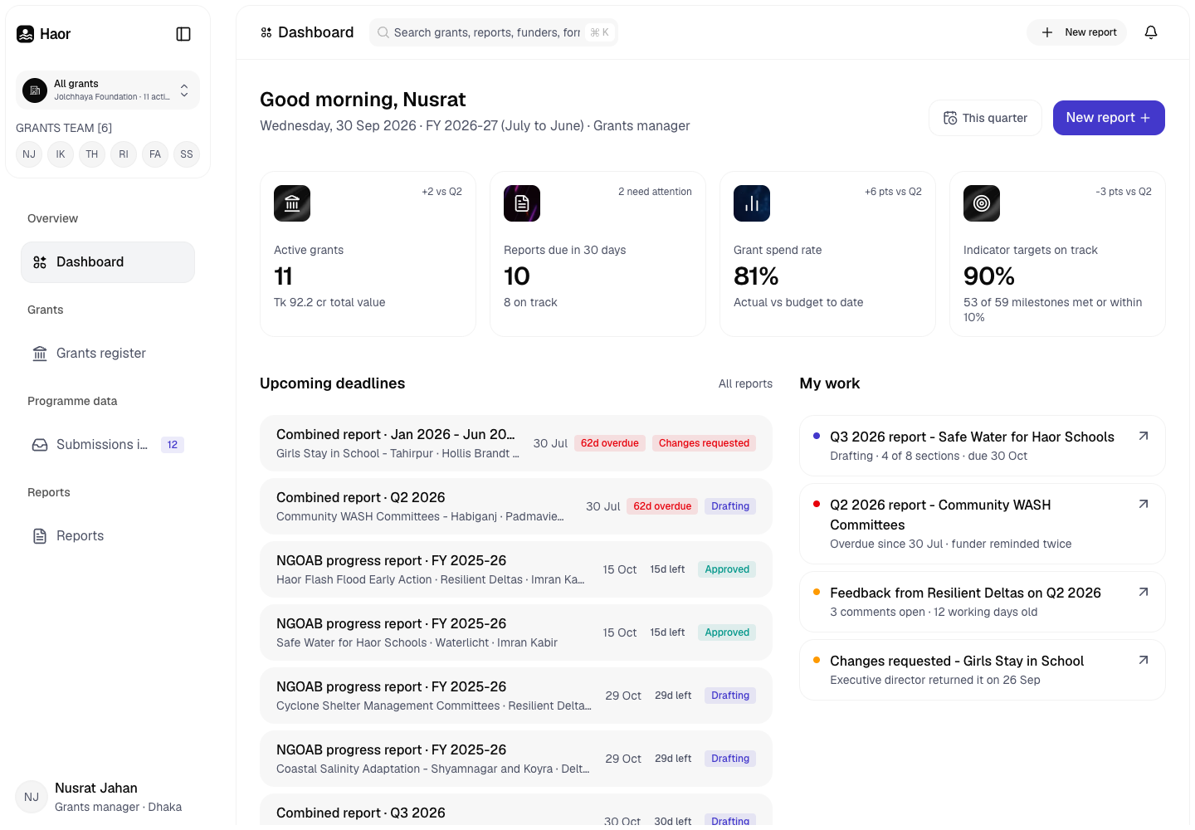This screenshot has height=830, width=1195.
Task: Click the Reports due document icon
Action: (x=522, y=203)
